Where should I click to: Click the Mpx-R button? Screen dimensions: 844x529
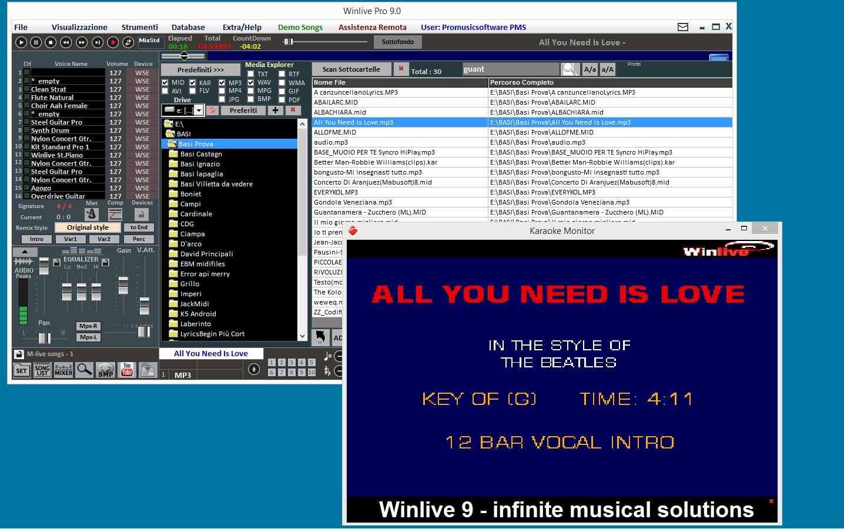click(88, 326)
